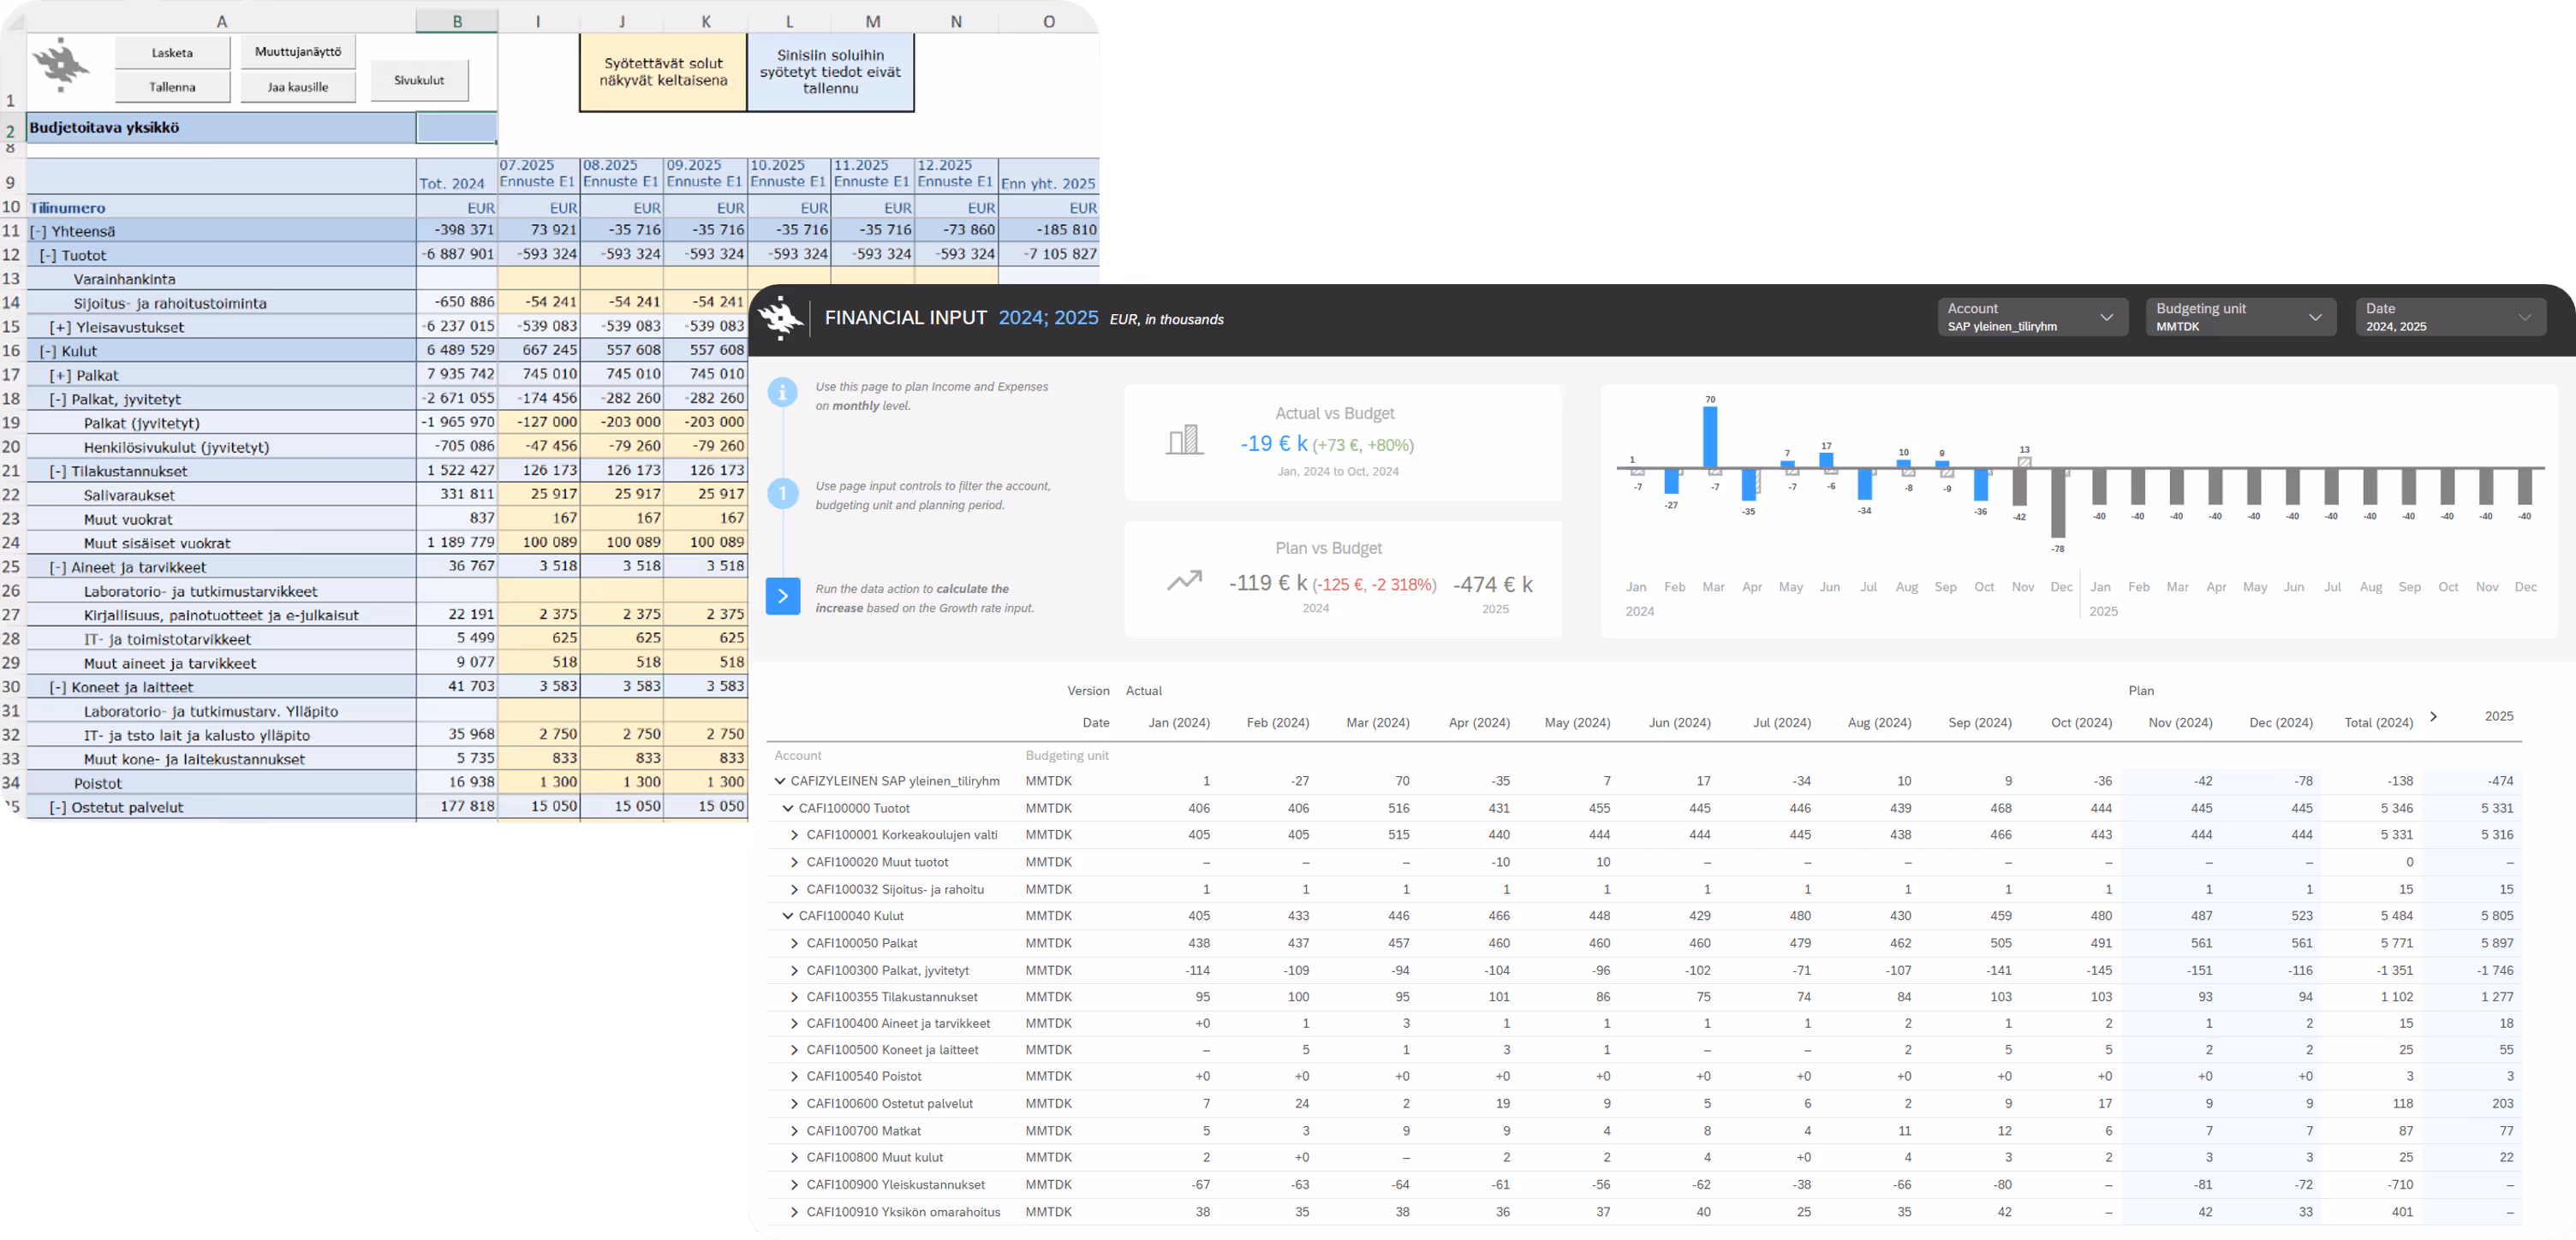Click the info circle icon
Screen dimensions: 2576x1240
tap(782, 392)
